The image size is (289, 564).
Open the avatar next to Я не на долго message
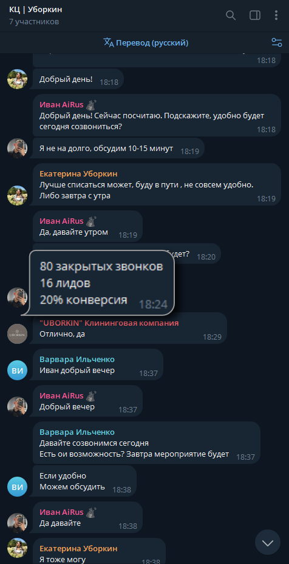(x=17, y=148)
